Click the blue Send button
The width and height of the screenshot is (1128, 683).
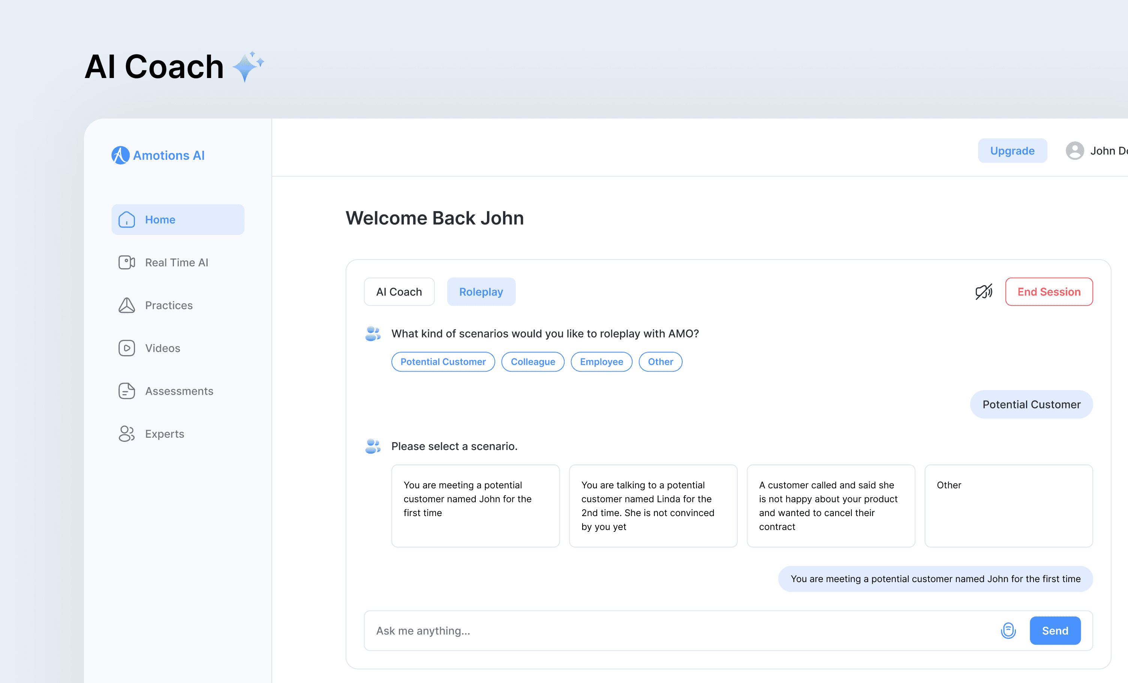pyautogui.click(x=1055, y=631)
